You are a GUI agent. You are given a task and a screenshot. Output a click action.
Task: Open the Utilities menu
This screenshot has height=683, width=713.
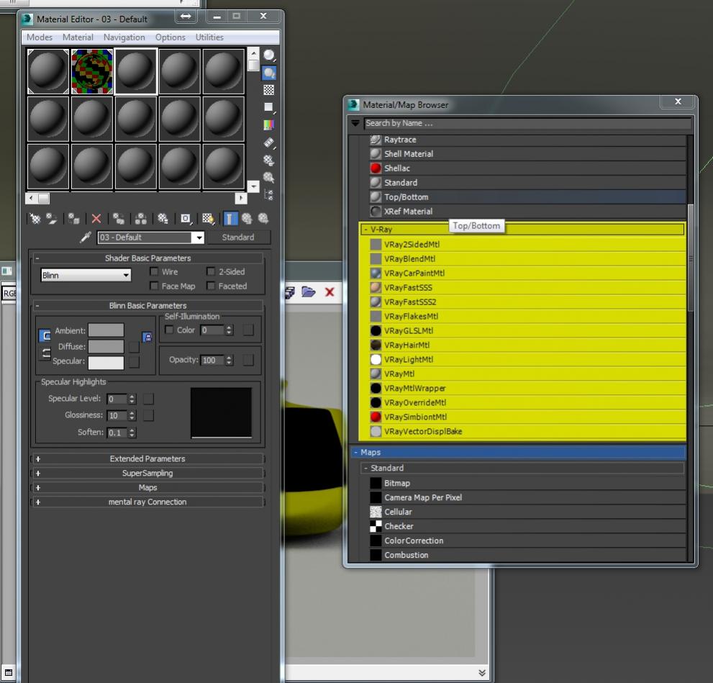pyautogui.click(x=209, y=37)
